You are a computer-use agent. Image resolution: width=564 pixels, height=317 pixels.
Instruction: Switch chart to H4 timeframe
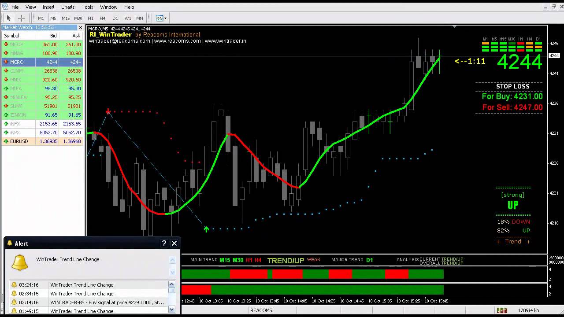tap(103, 18)
